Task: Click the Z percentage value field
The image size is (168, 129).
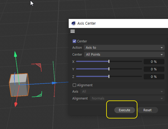Action: click(154, 77)
